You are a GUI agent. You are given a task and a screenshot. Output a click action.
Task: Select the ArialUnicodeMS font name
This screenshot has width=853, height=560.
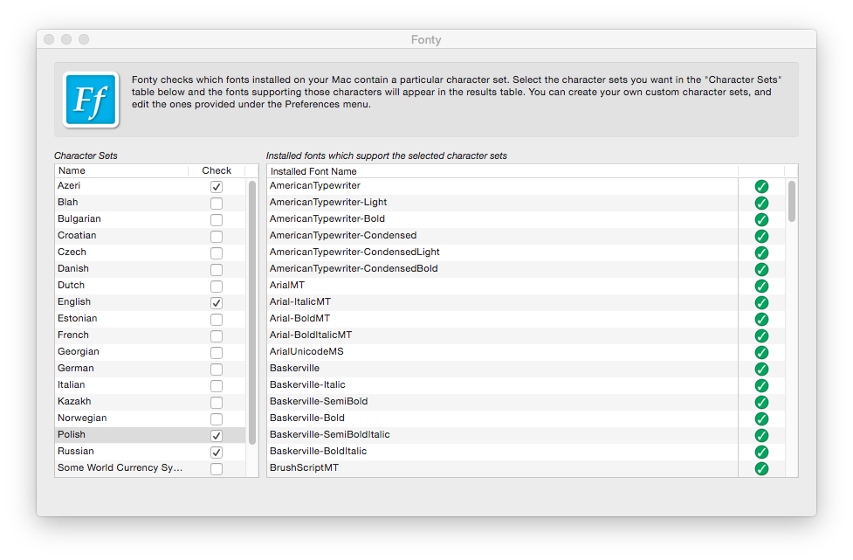point(306,351)
